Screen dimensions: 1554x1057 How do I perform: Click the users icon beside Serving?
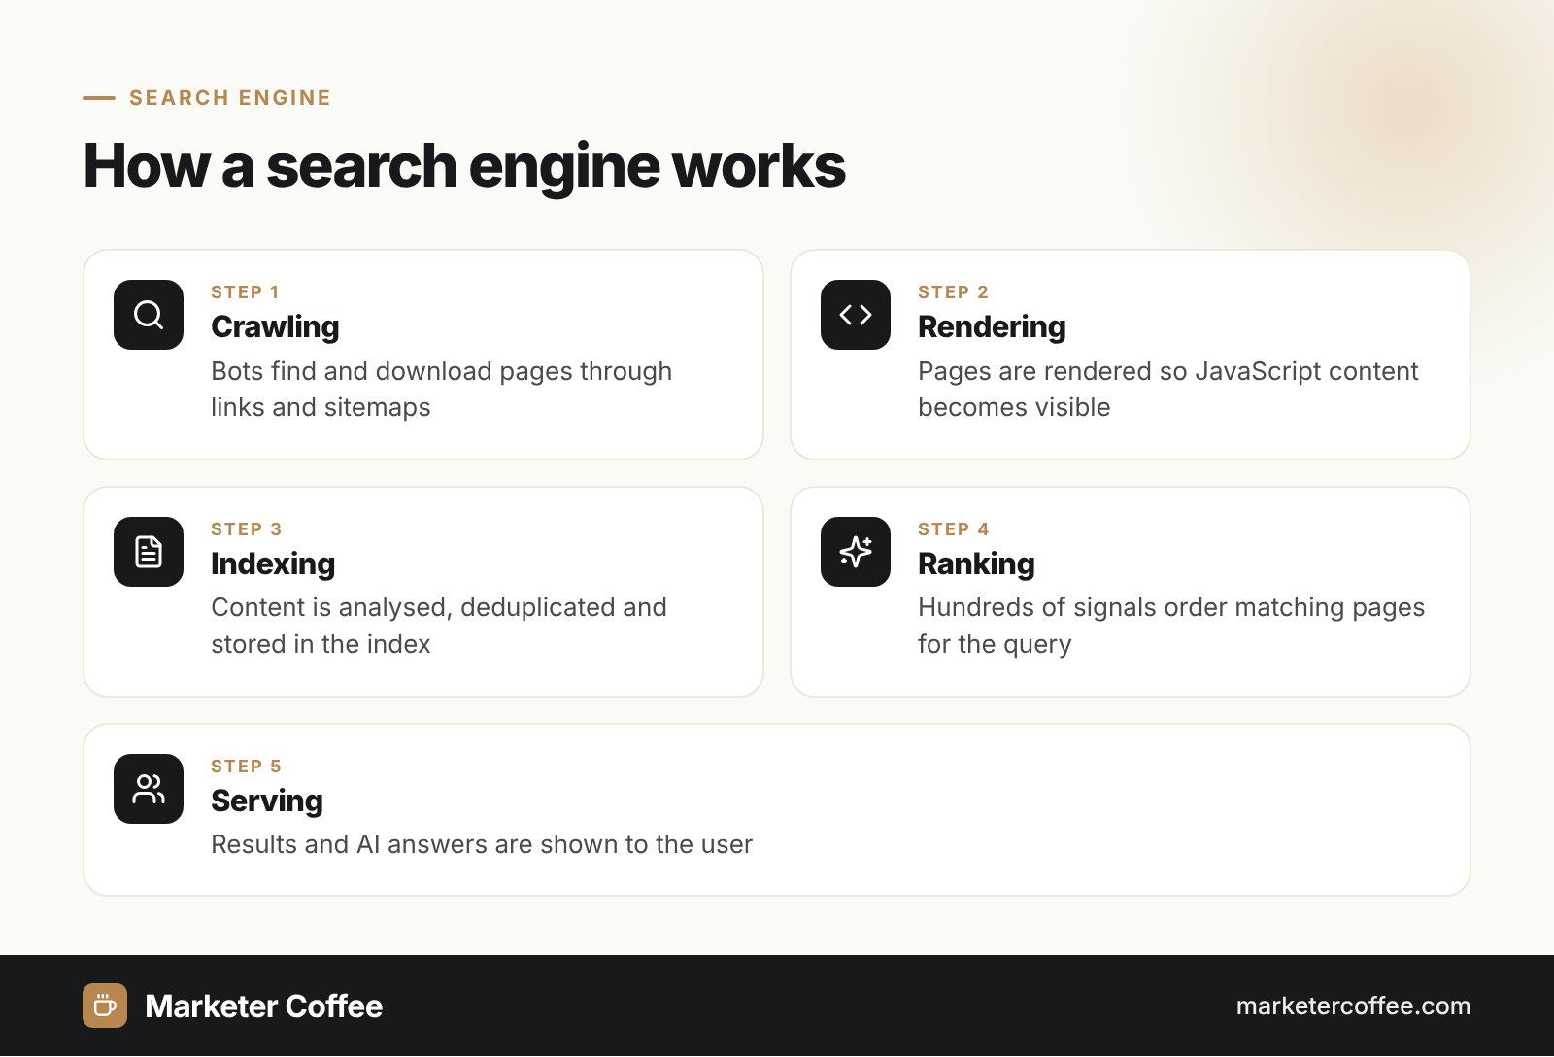[x=149, y=789]
